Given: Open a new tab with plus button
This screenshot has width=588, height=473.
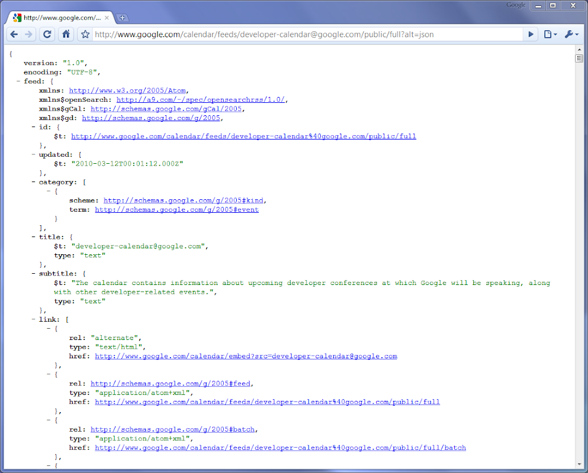Looking at the screenshot, I should click(122, 18).
